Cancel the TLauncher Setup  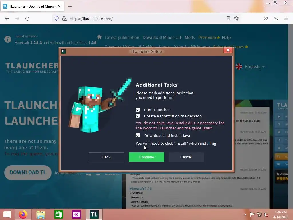click(x=186, y=157)
